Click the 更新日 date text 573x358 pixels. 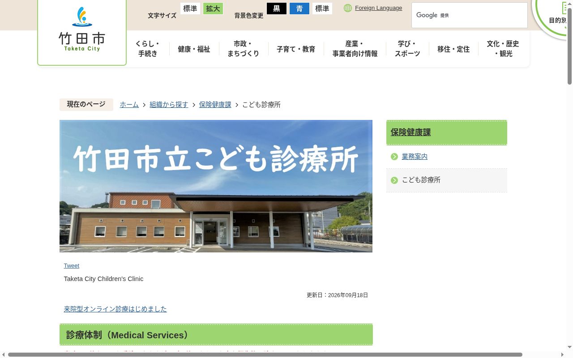(338, 295)
